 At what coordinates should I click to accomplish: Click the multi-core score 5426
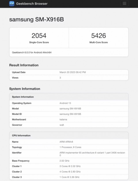[x=99, y=36]
